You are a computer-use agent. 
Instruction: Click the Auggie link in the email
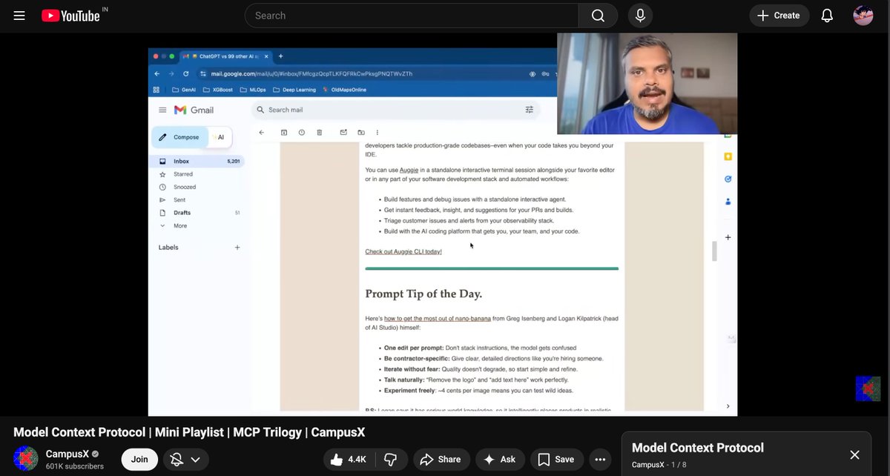(409, 170)
